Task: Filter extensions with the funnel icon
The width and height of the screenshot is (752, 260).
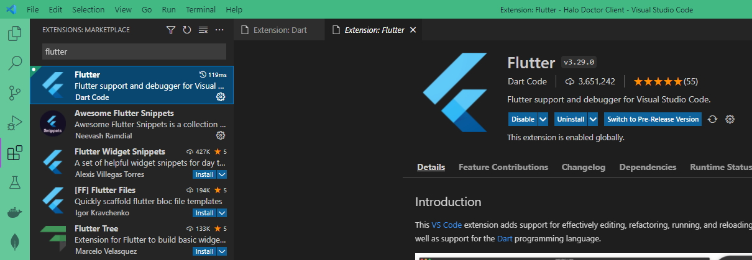Action: point(171,30)
